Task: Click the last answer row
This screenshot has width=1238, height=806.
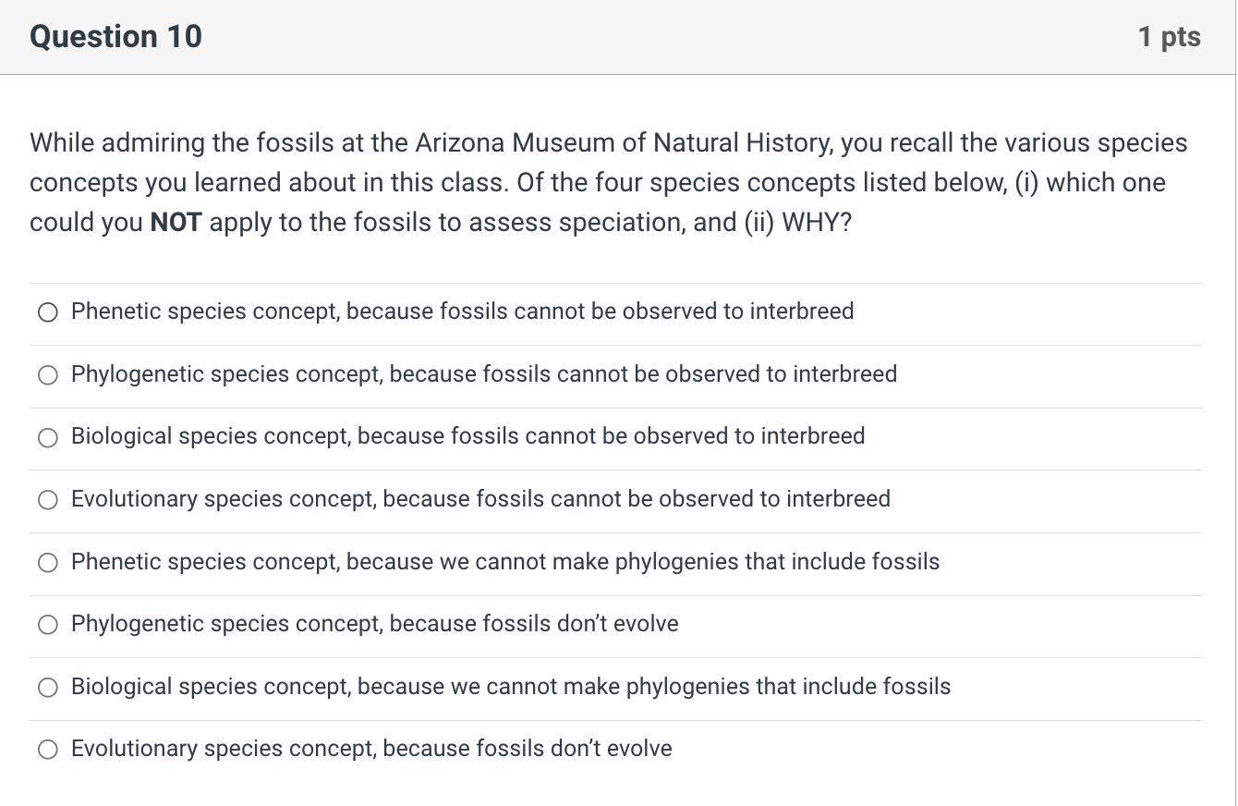Action: 370,749
